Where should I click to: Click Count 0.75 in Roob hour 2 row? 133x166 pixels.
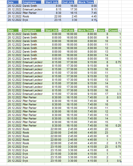tap(115, 143)
